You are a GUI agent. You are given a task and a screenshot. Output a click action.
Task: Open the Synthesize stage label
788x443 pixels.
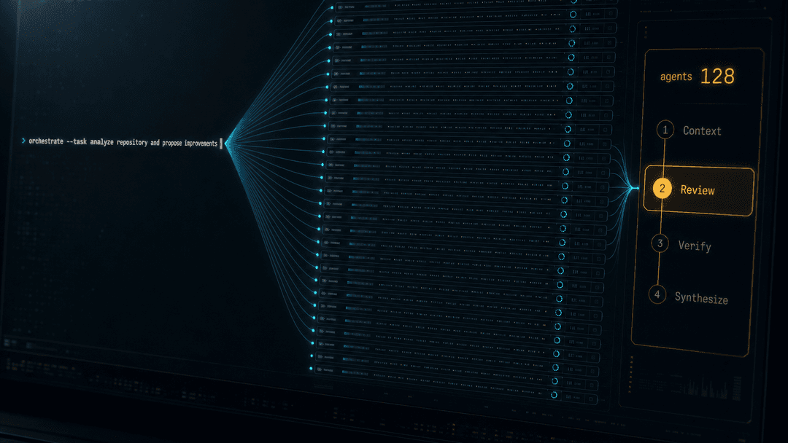(x=701, y=299)
